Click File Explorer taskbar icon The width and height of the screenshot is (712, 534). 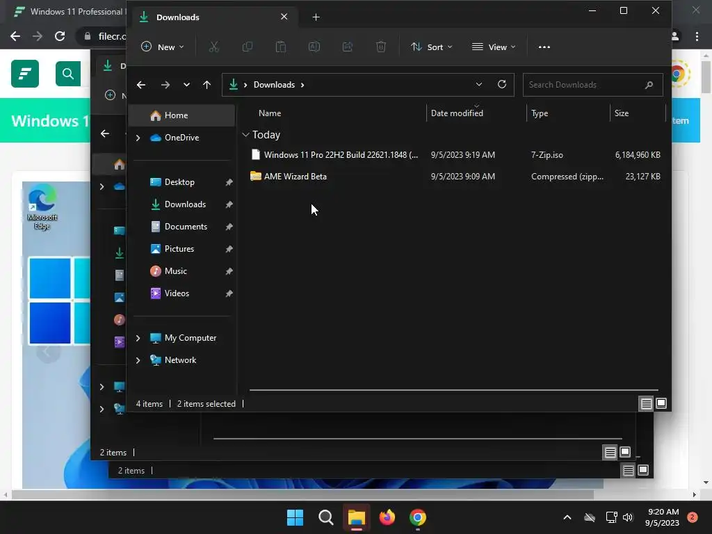pyautogui.click(x=357, y=517)
